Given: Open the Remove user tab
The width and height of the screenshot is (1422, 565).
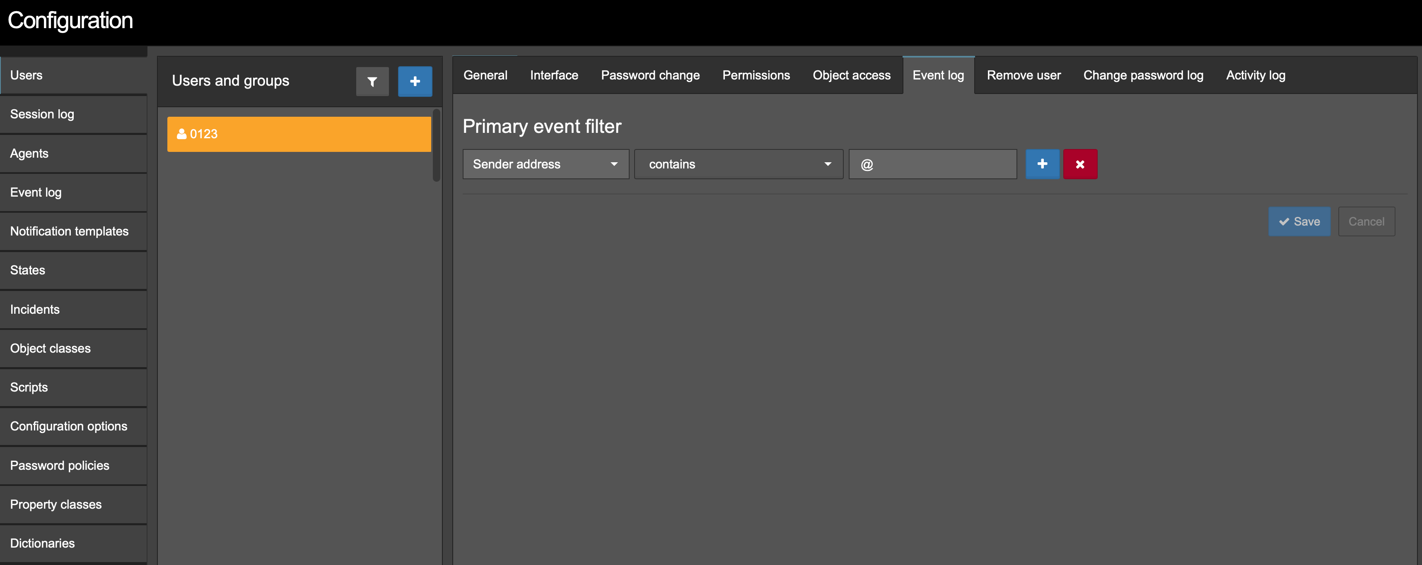Looking at the screenshot, I should click(1024, 75).
